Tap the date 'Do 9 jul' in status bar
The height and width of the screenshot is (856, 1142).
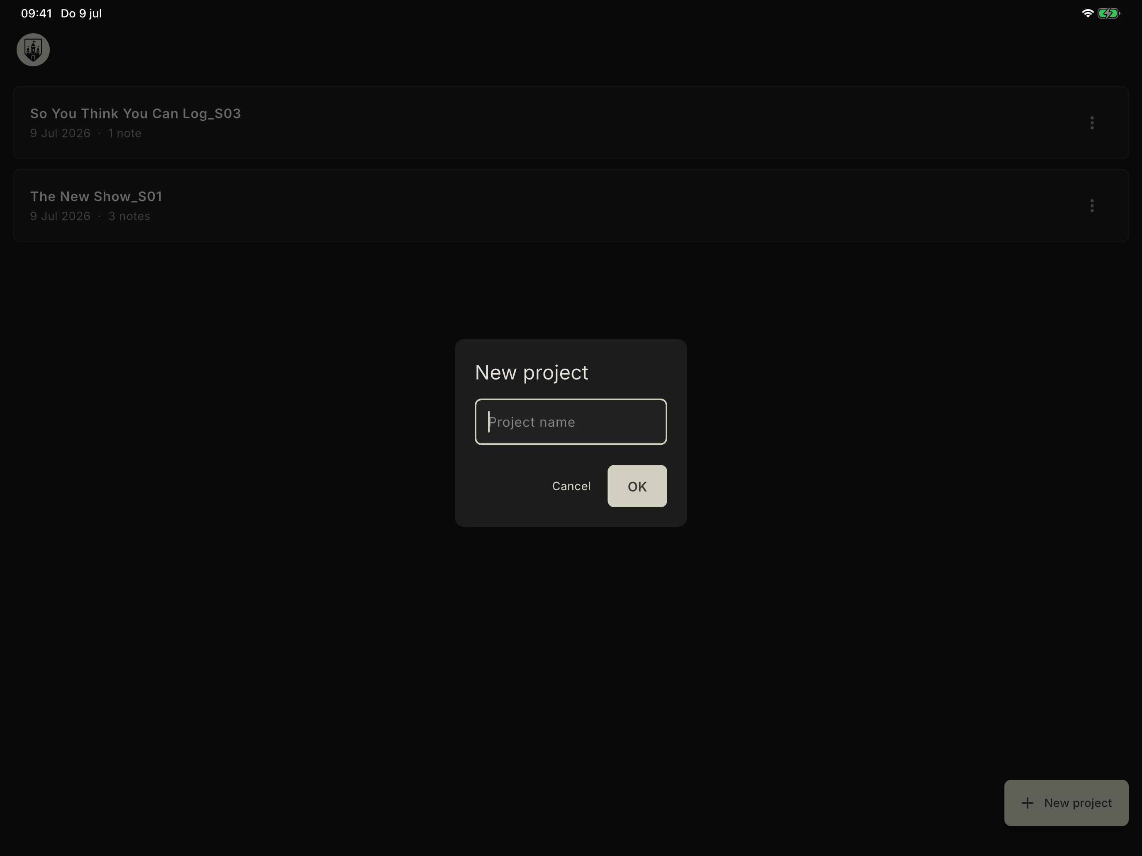pos(81,13)
